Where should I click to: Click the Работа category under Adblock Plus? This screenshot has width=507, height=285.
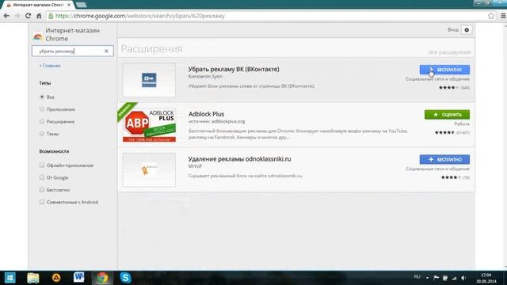[462, 123]
